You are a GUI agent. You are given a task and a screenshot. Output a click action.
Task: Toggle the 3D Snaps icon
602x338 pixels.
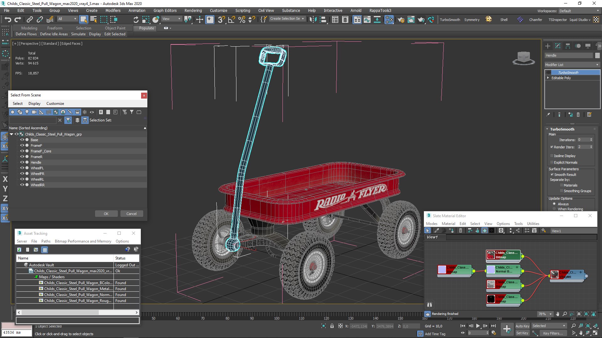tap(221, 19)
